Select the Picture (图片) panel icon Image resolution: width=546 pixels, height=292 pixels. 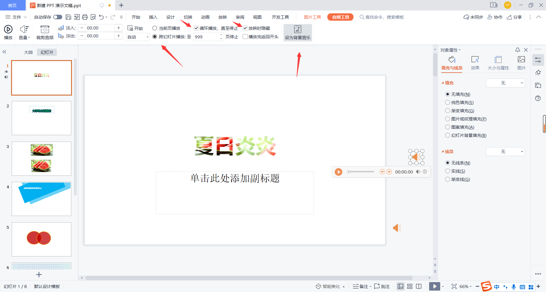[521, 60]
